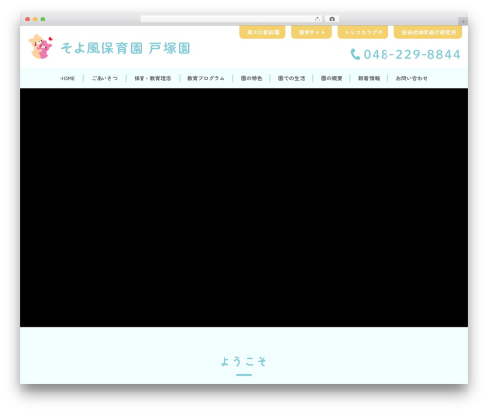Click the browser address bar

pos(231,20)
